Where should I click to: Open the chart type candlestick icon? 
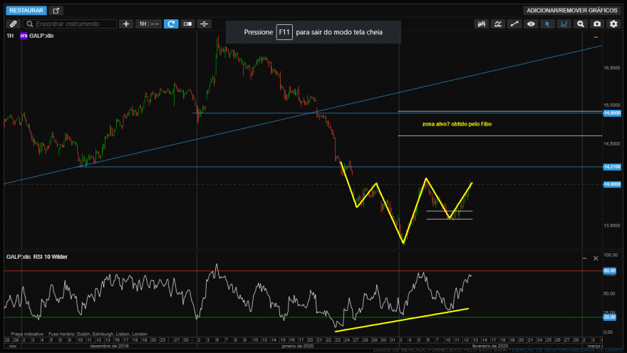tap(482, 24)
